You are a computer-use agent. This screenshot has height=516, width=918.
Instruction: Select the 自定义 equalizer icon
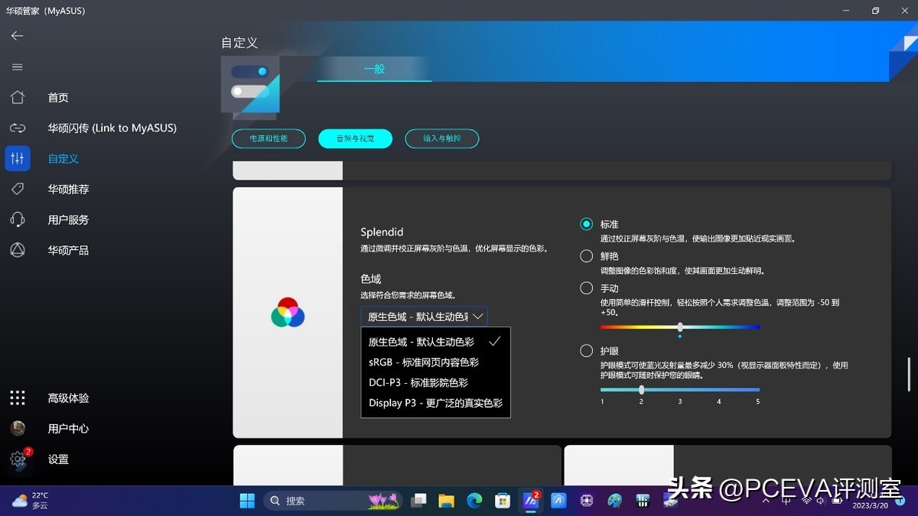click(18, 158)
